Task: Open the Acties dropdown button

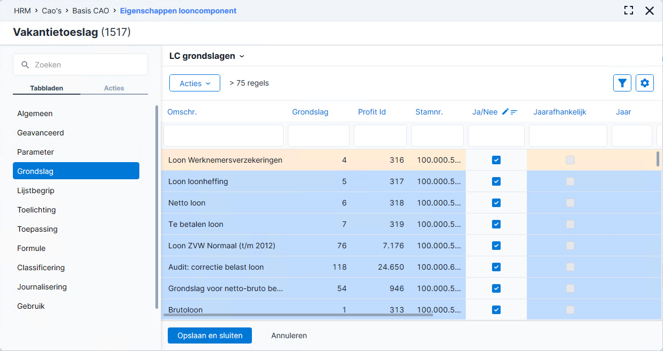Action: tap(195, 83)
